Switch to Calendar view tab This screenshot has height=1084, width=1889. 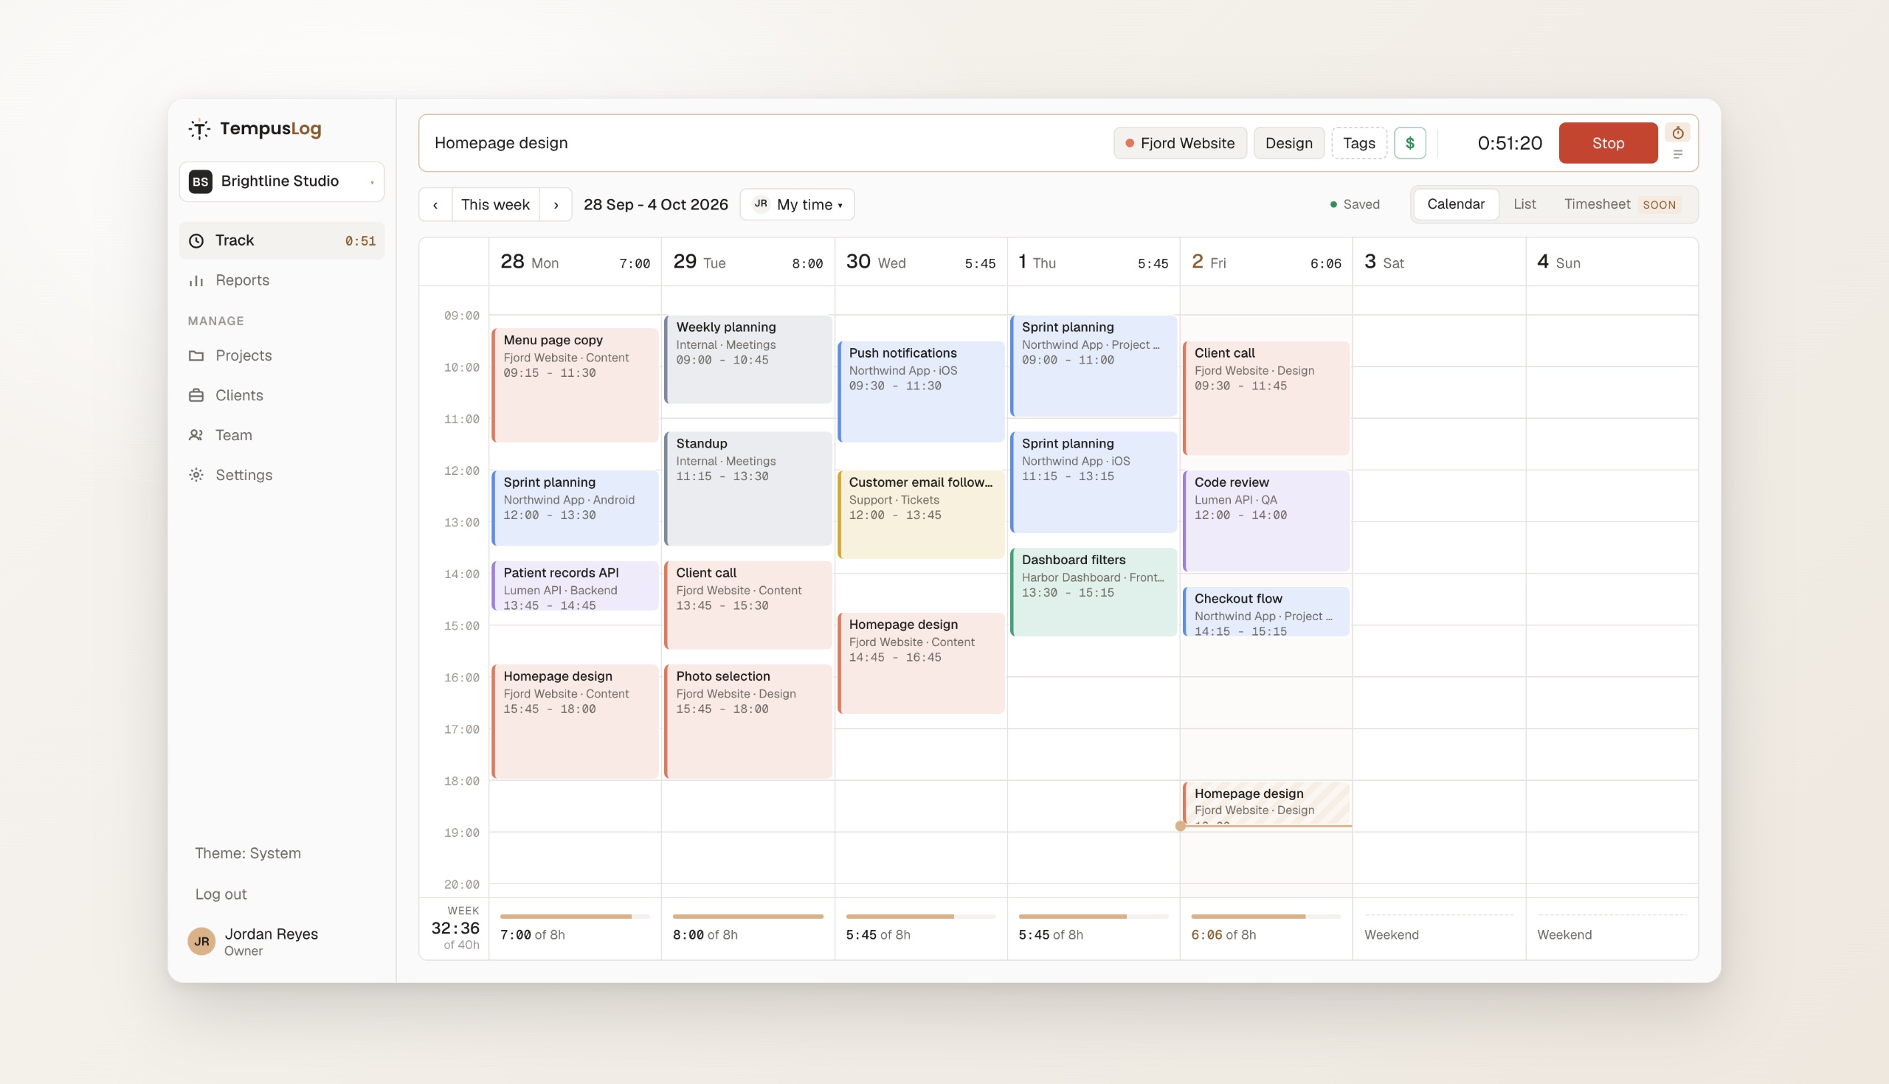pos(1455,204)
